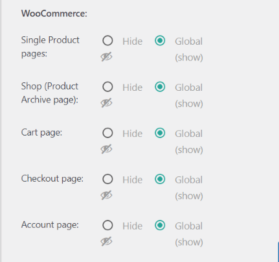This screenshot has width=279, height=262.
Task: Click the Hide text label for Shop Archive page
Action: 133,88
